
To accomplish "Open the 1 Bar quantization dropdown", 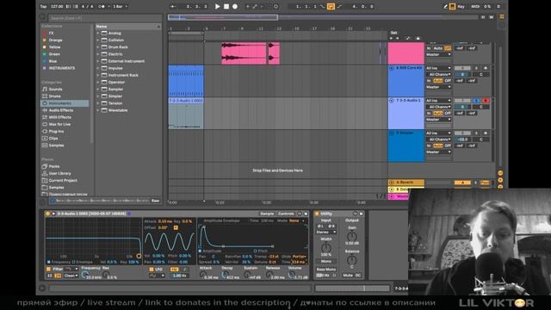I will pyautogui.click(x=121, y=6).
